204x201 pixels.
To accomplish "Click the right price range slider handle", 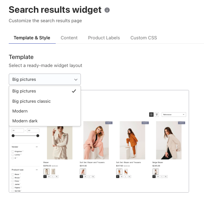I will [38, 136].
